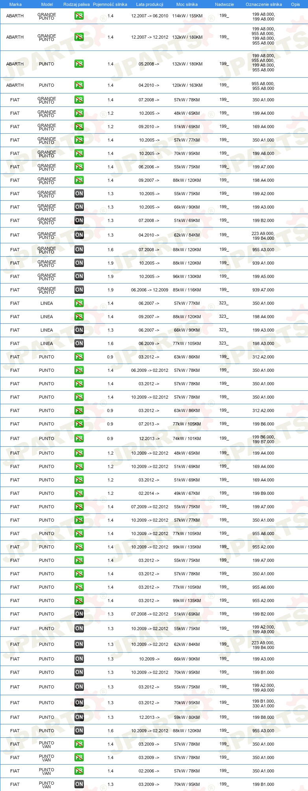Click petrol icon in Linea 57kW / 77KM row
Viewport: 308px width, 791px height.
click(79, 303)
